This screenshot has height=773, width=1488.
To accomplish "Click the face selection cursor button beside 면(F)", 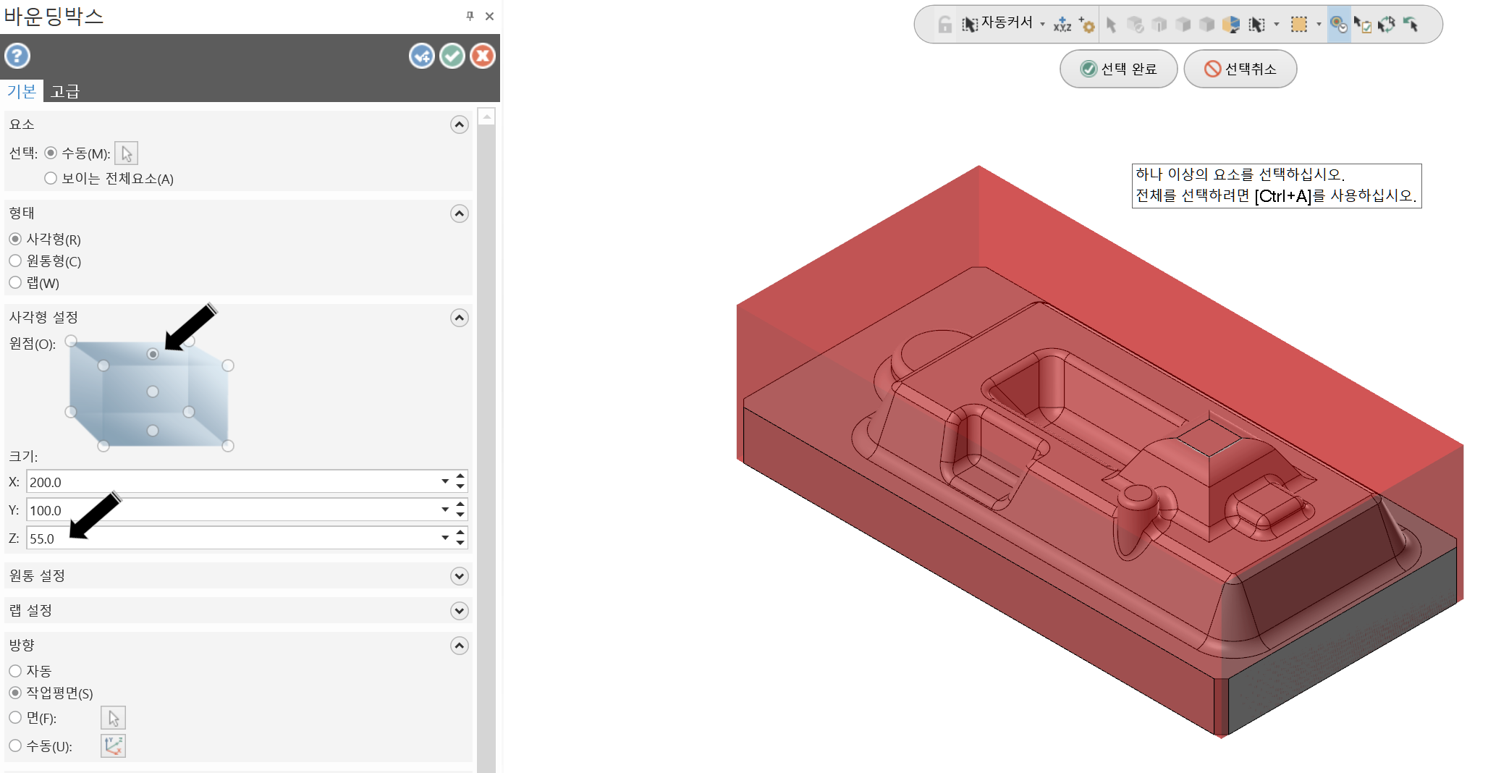I will pos(113,718).
